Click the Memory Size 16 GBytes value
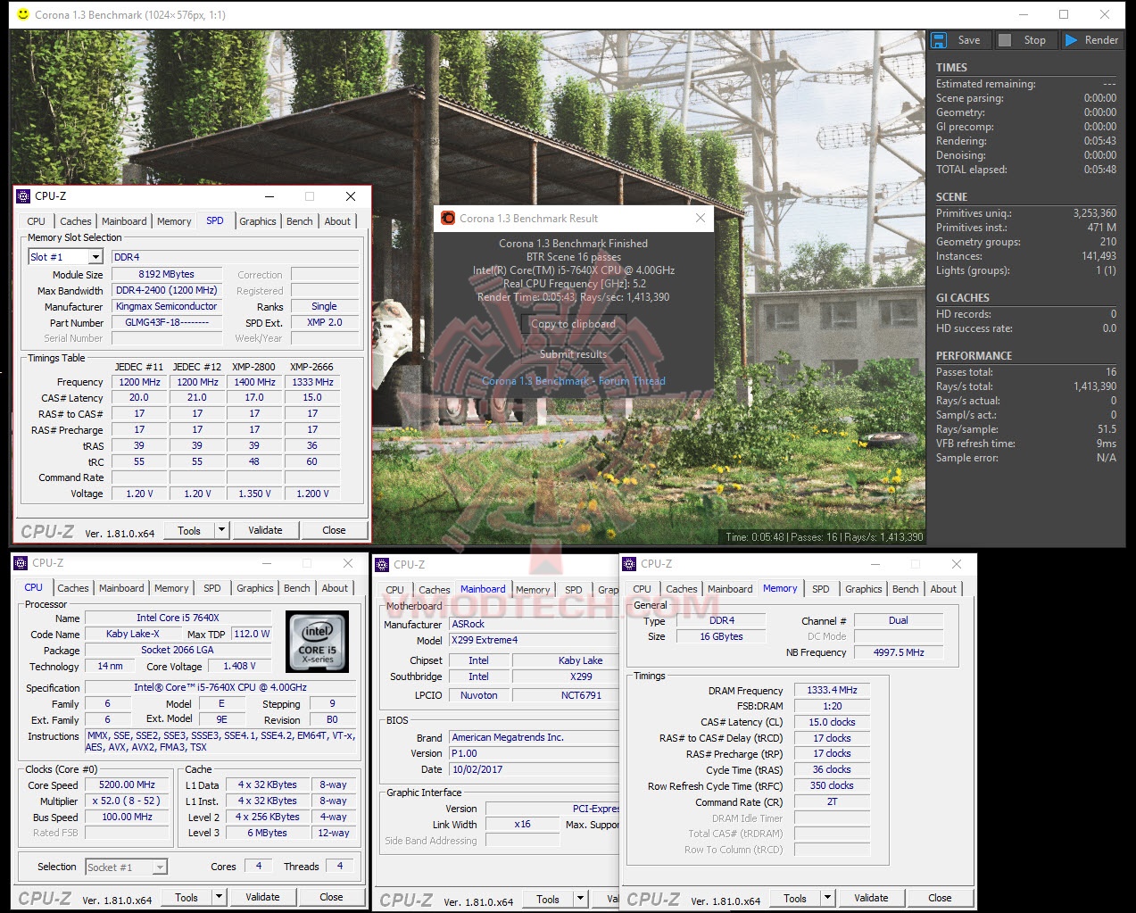Image resolution: width=1136 pixels, height=913 pixels. click(721, 637)
